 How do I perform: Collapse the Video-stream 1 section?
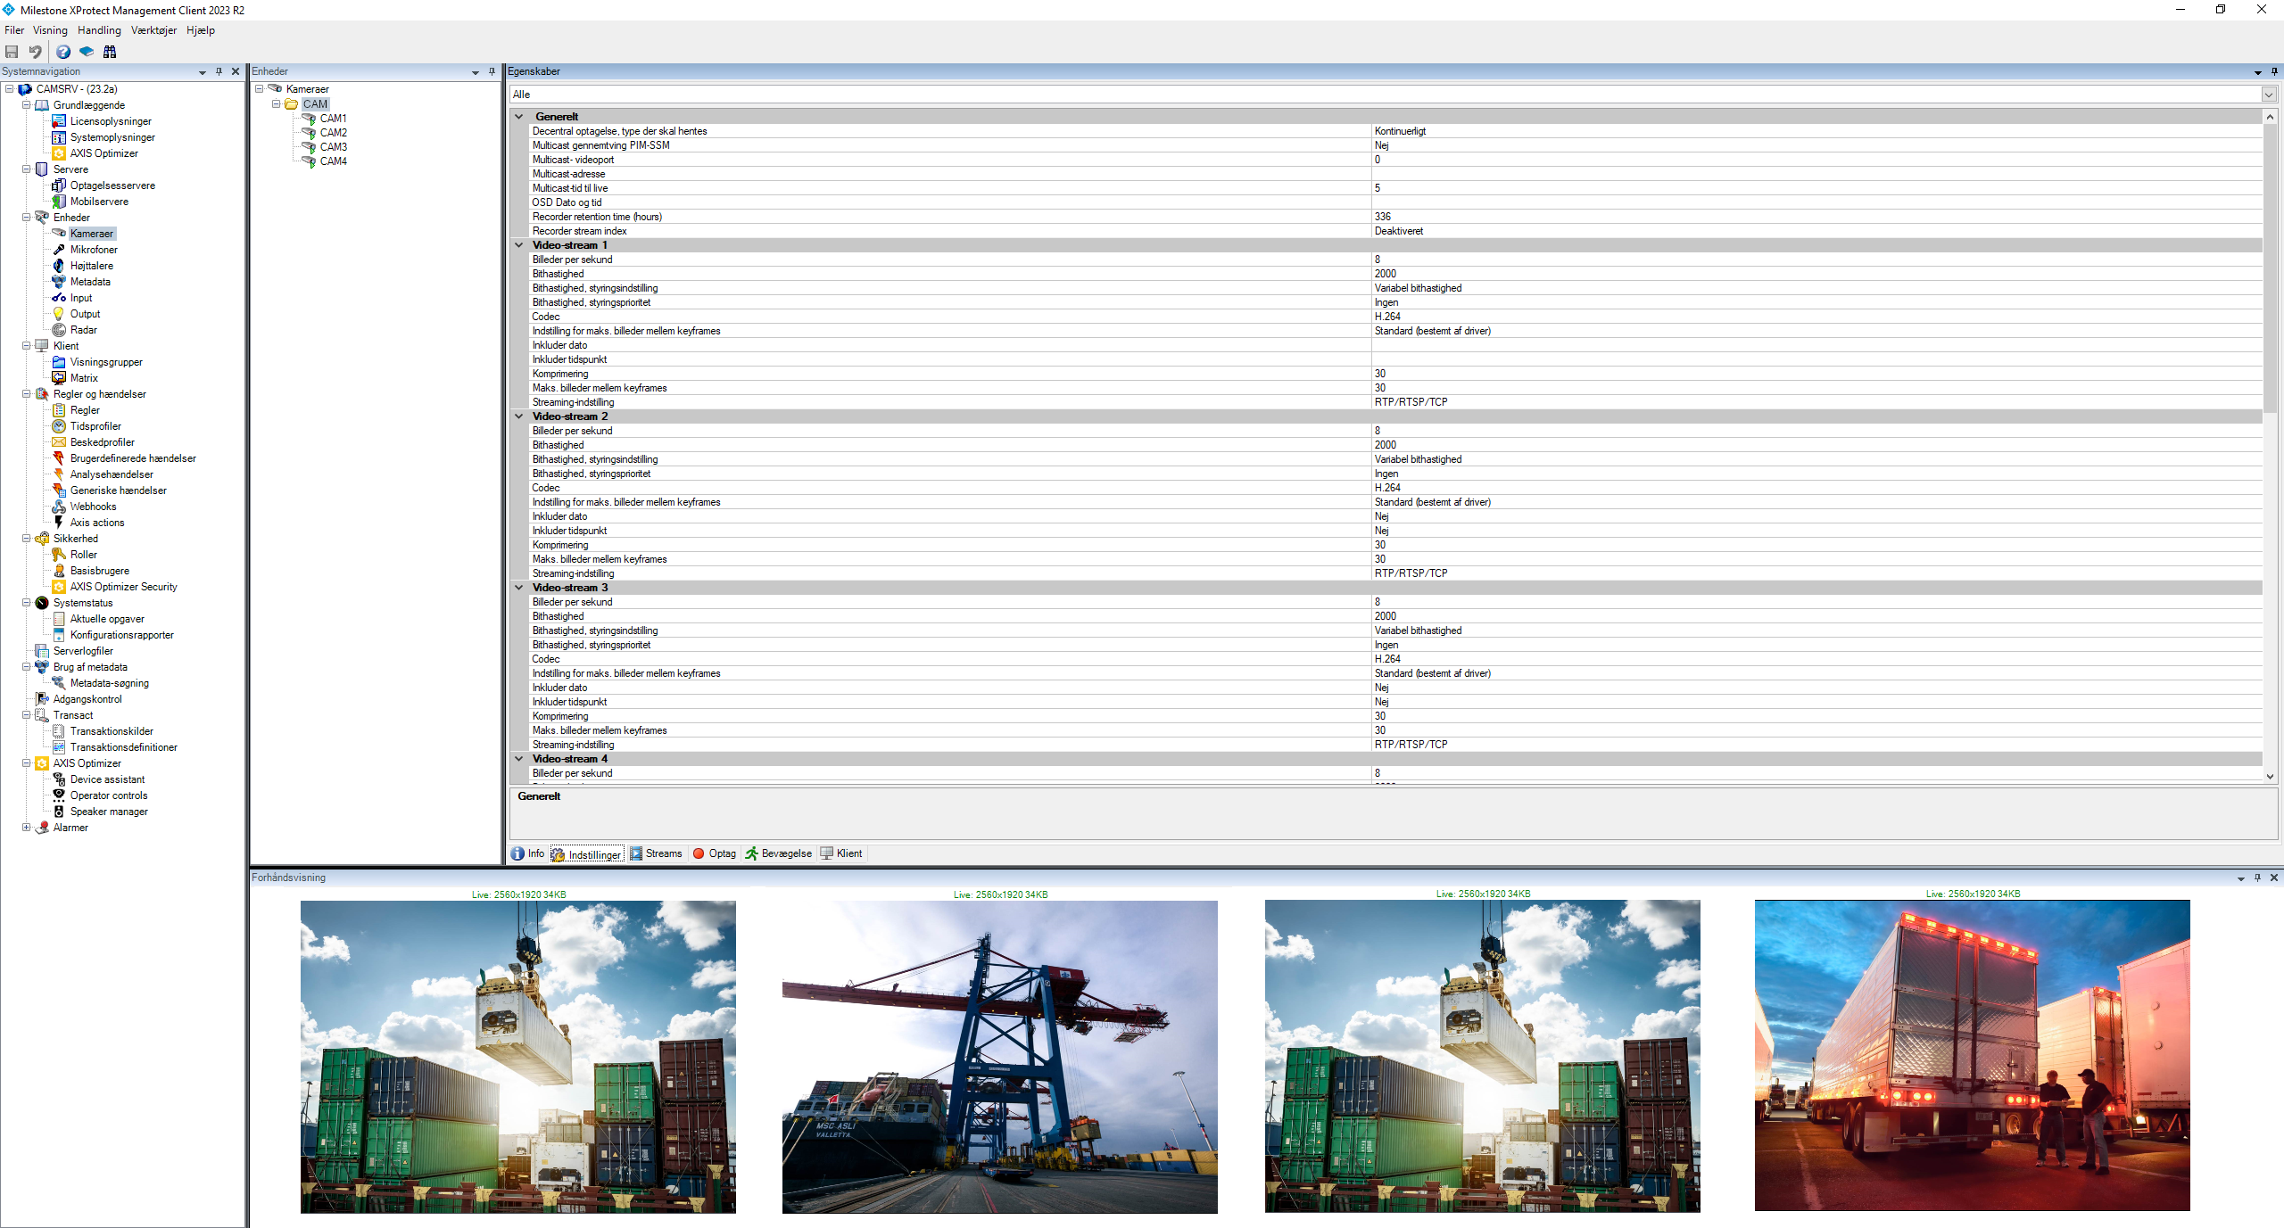(518, 245)
